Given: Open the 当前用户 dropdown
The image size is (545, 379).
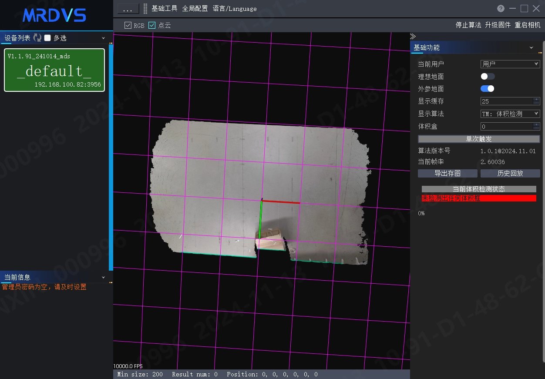Looking at the screenshot, I should pos(510,64).
